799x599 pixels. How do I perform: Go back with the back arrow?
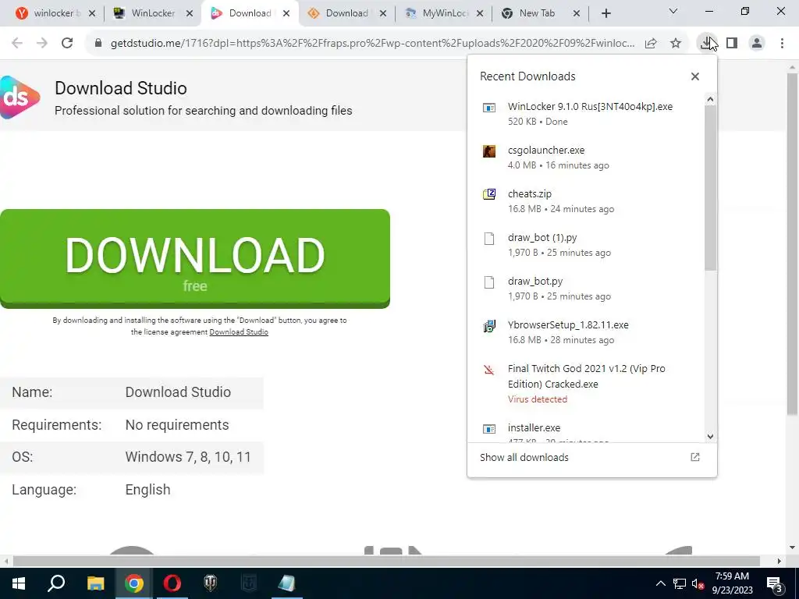[x=17, y=44]
